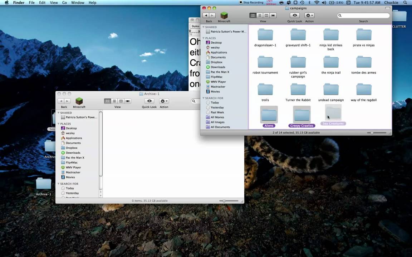The height and width of the screenshot is (257, 412).
Task: Switch campaigns window to list view
Action: pyautogui.click(x=260, y=15)
